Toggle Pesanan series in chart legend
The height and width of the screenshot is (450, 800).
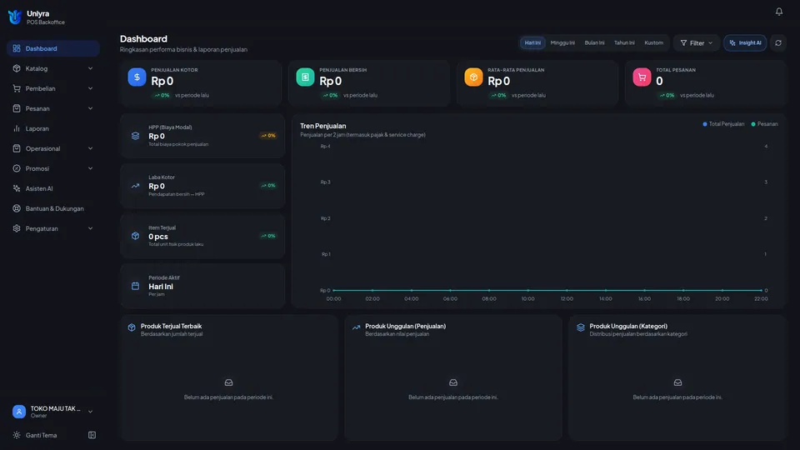point(764,124)
